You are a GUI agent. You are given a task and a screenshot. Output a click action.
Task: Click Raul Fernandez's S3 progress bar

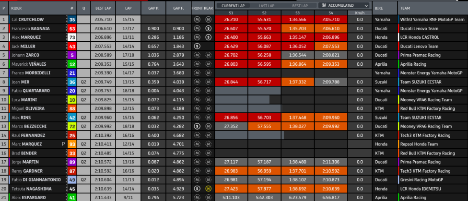(282, 135)
